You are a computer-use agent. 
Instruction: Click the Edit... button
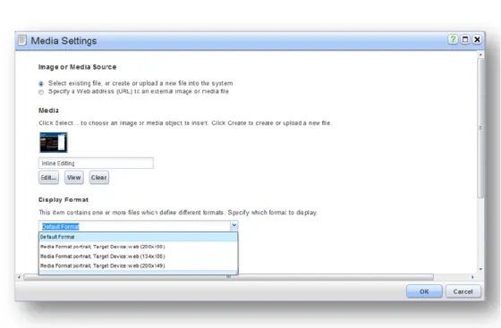(48, 177)
